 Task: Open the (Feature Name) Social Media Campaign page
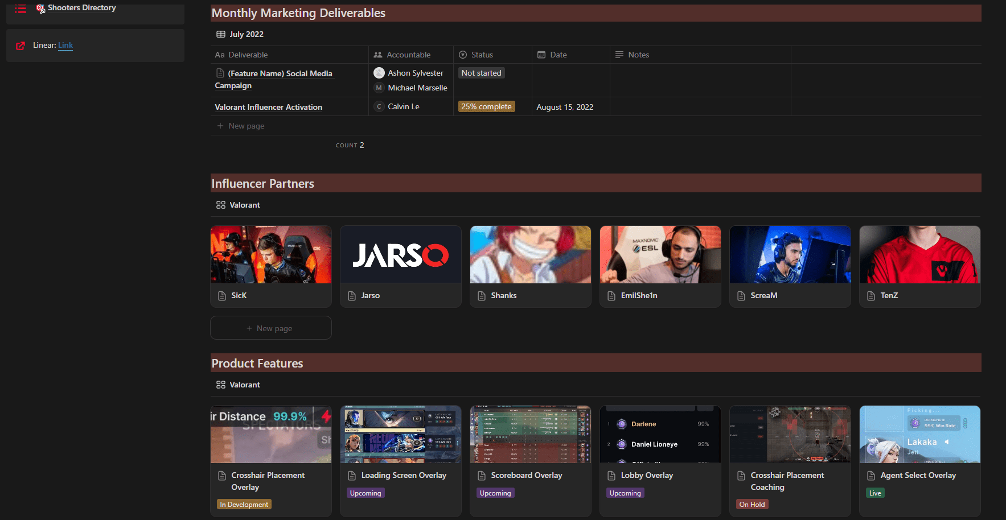[x=273, y=79]
